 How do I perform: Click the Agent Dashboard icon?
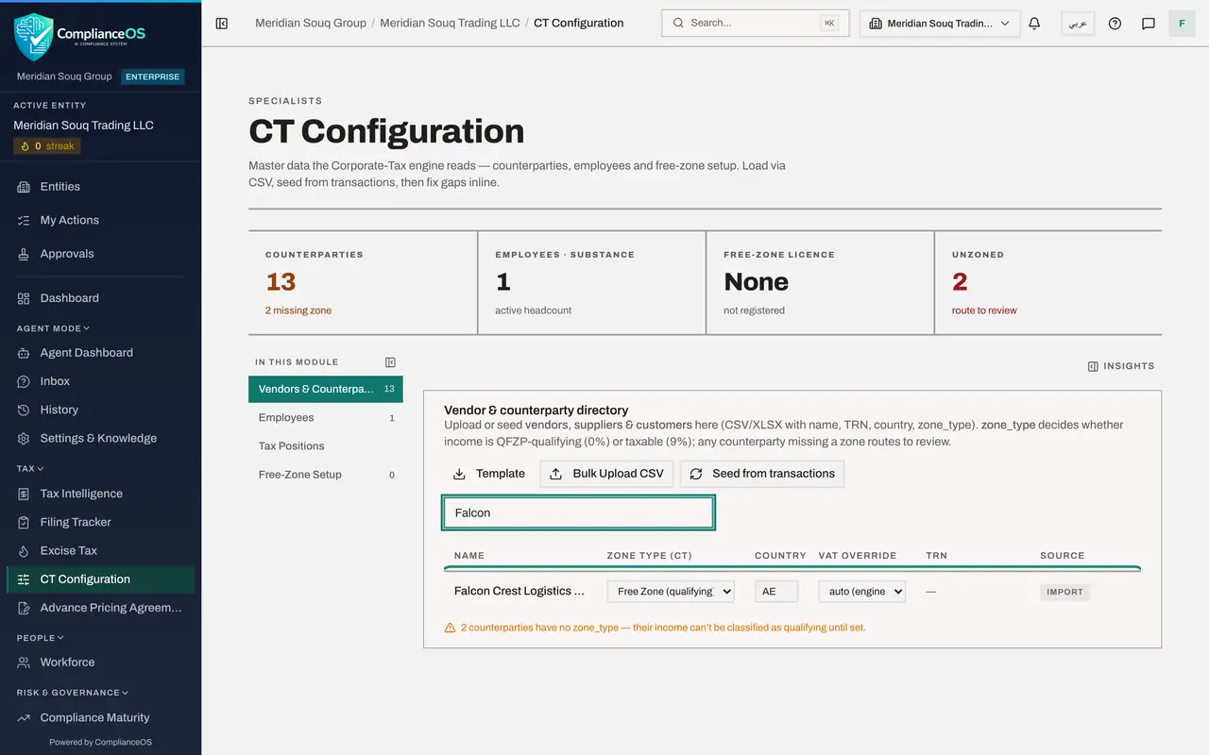24,353
